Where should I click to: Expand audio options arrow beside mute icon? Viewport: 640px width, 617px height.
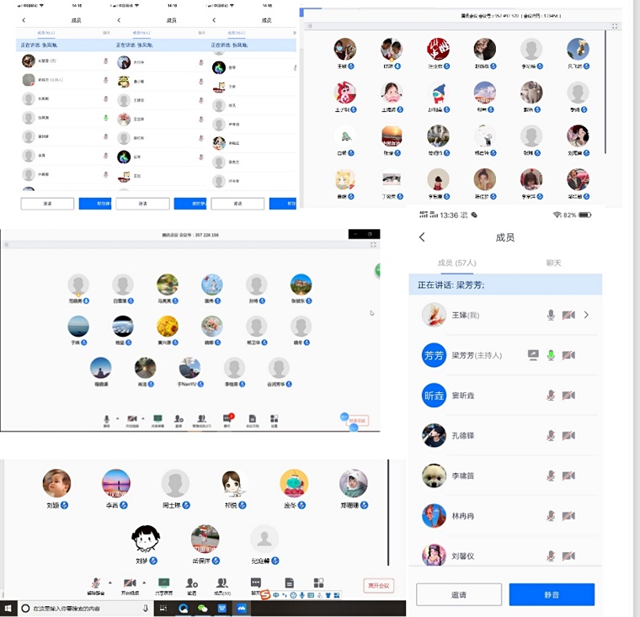(x=110, y=582)
